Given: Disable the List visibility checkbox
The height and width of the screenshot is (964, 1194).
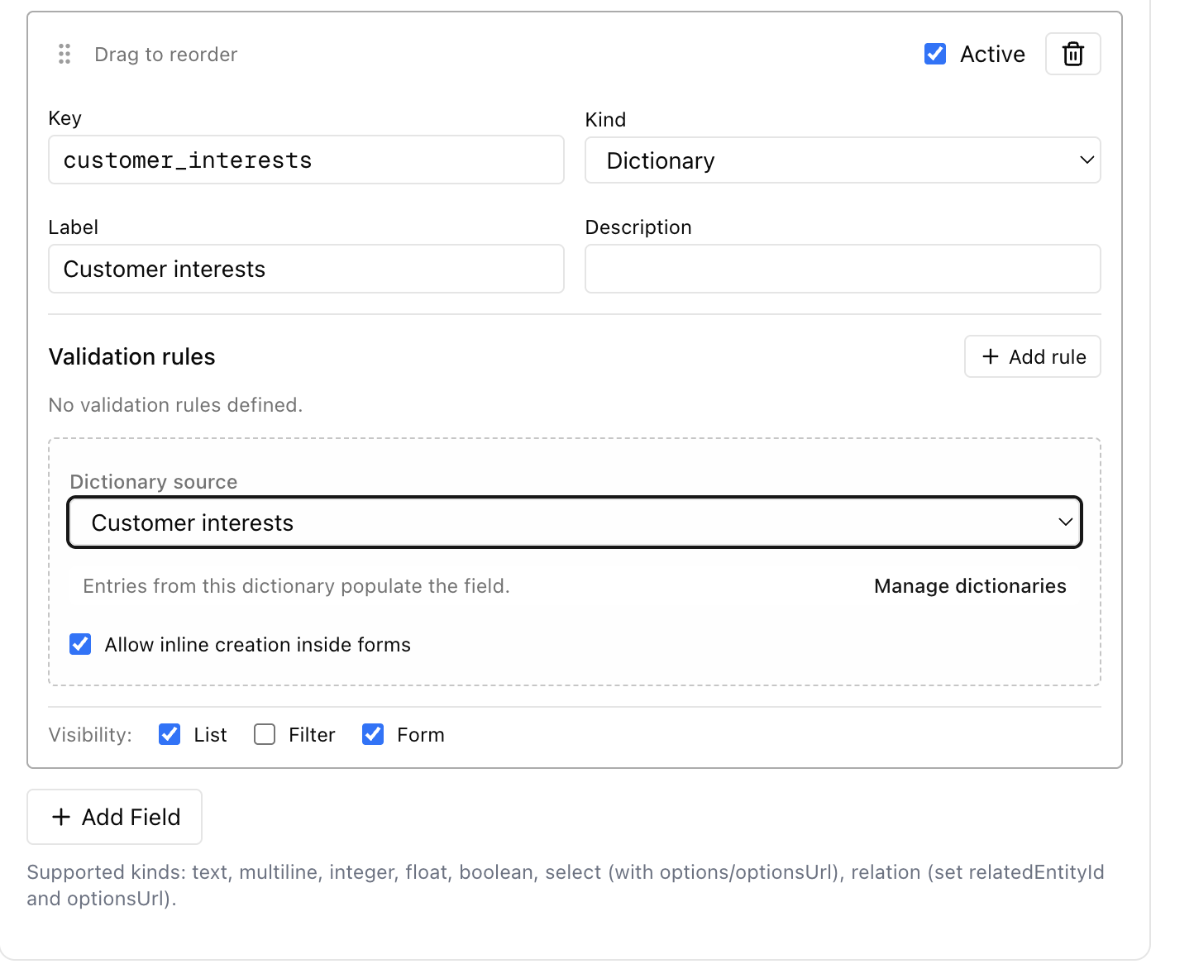Looking at the screenshot, I should click(x=170, y=734).
